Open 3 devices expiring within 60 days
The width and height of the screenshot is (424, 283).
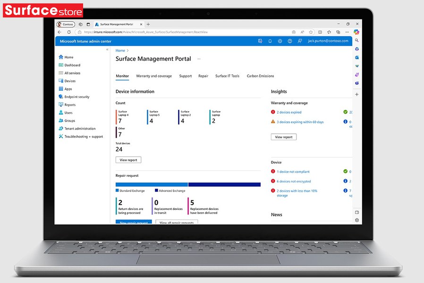click(300, 122)
